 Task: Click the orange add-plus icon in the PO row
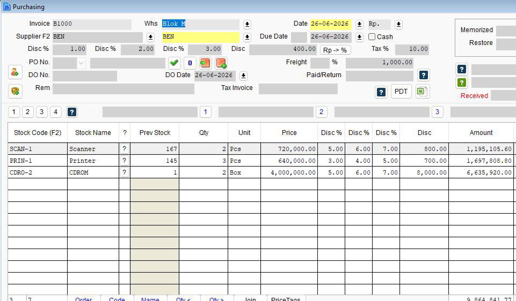221,63
